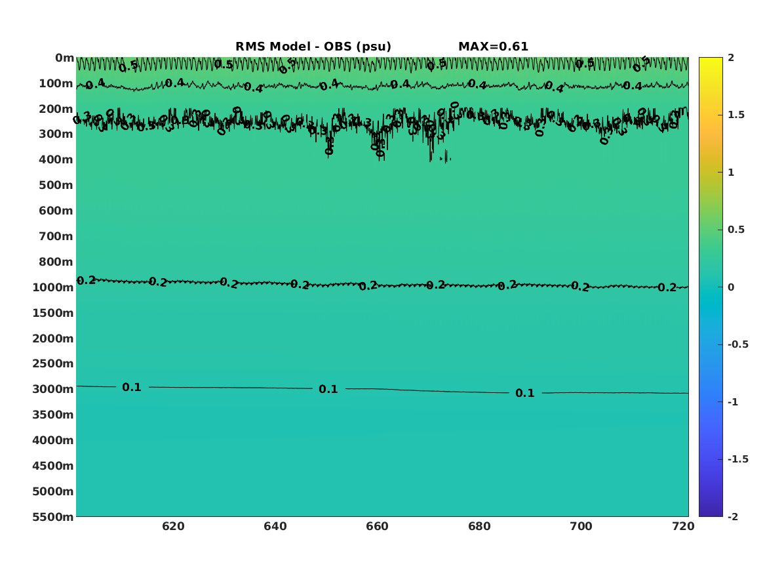
Task: Click the '700' x-axis tick label
Action: point(581,527)
